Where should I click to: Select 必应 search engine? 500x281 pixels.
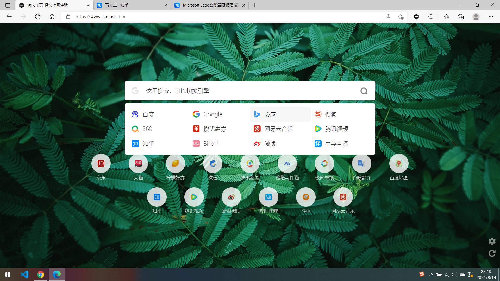280,114
